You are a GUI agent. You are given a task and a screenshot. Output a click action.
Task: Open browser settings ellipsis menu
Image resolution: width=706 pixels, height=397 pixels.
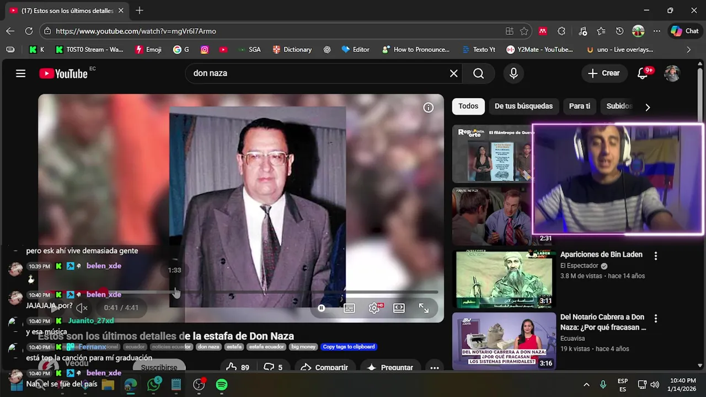656,31
